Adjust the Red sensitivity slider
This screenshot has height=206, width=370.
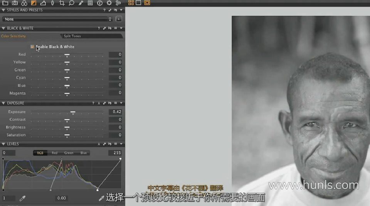(67, 55)
